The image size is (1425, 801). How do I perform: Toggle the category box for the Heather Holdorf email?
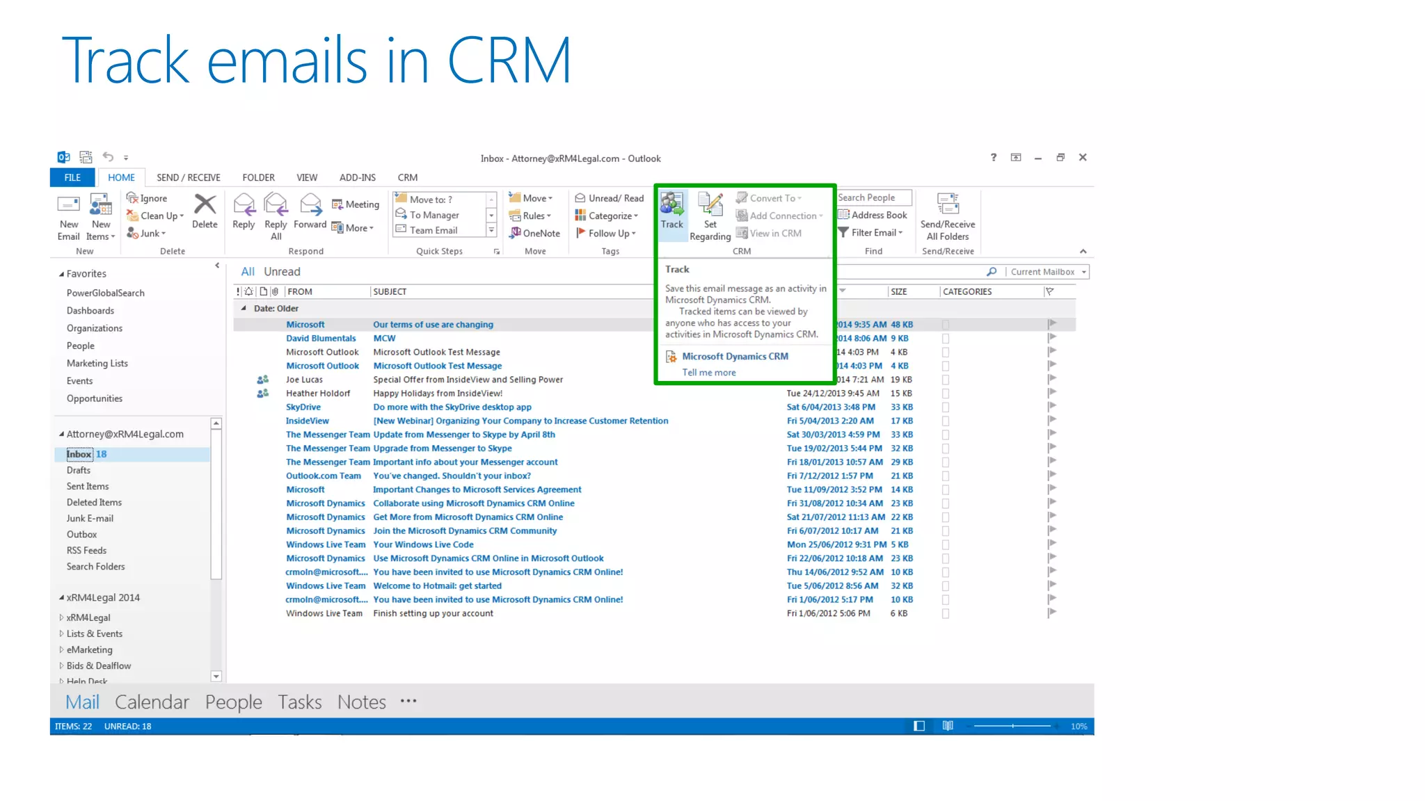[945, 394]
